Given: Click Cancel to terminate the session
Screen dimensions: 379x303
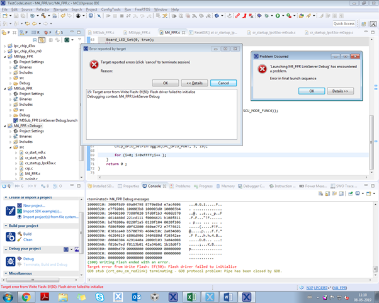Looking at the screenshot, I should (223, 83).
